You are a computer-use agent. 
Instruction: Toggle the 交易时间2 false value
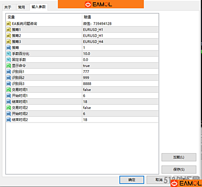(x=87, y=108)
